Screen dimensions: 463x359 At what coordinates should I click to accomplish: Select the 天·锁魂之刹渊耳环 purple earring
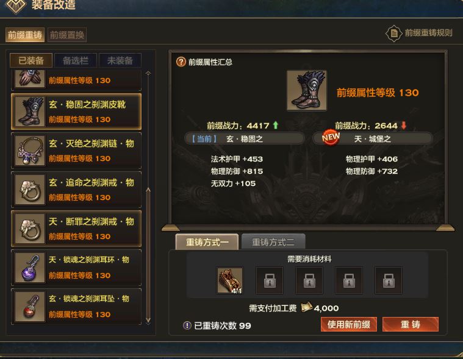(x=76, y=268)
